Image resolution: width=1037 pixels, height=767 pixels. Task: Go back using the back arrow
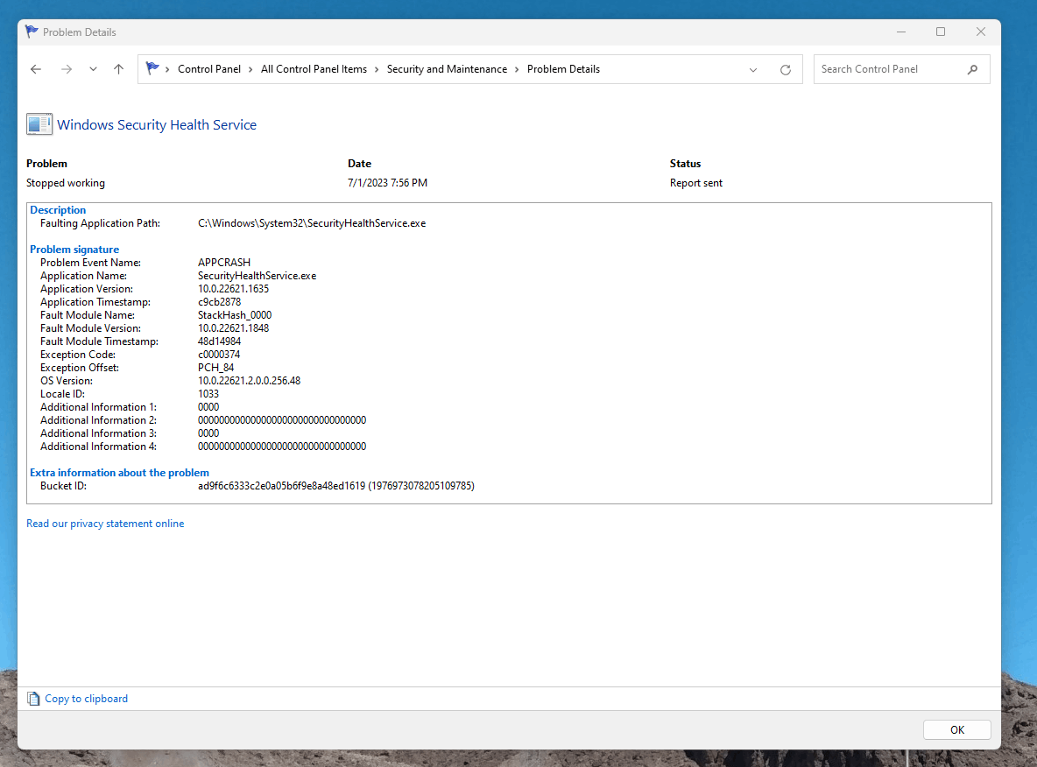tap(36, 69)
